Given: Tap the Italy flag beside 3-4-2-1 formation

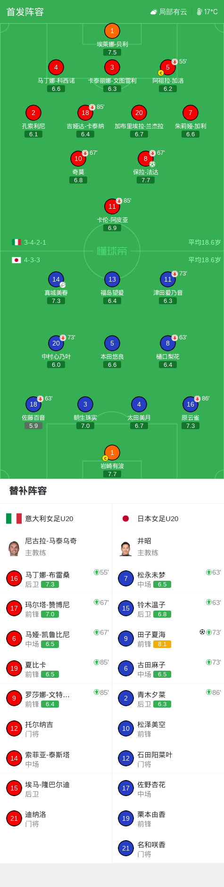Looking at the screenshot, I should (17, 242).
